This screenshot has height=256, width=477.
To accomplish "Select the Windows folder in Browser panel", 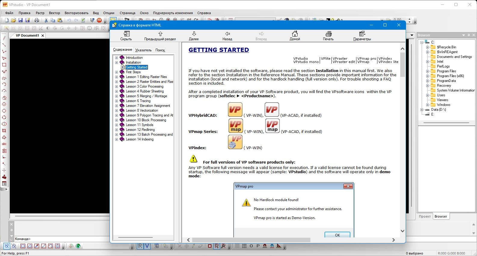I will [444, 105].
